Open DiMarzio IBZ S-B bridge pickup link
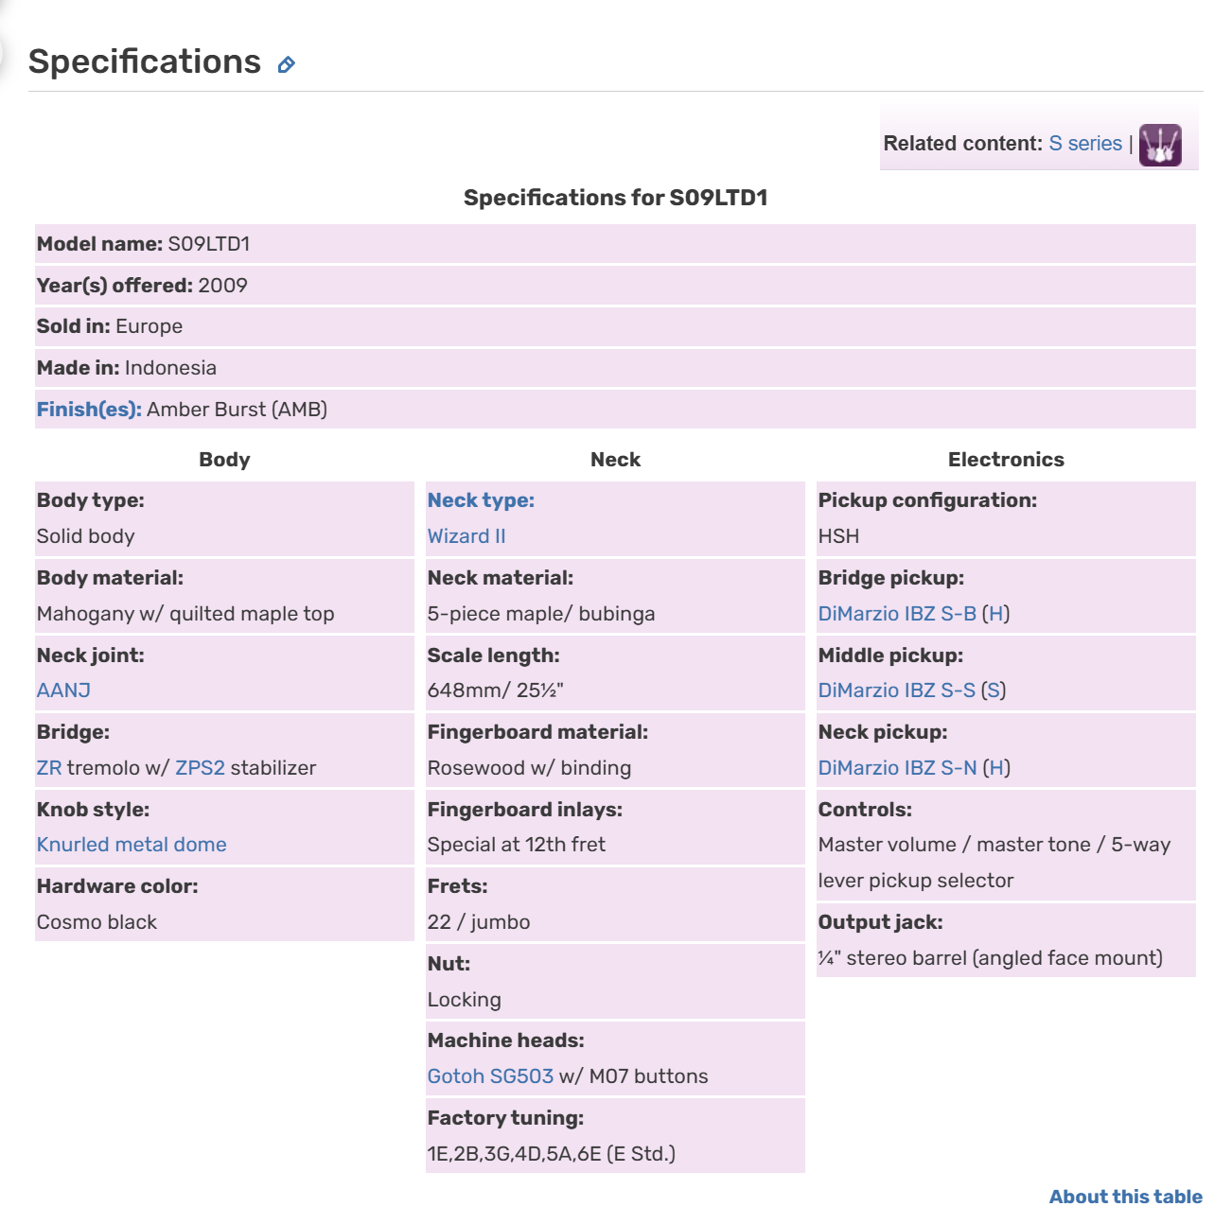 (x=897, y=614)
